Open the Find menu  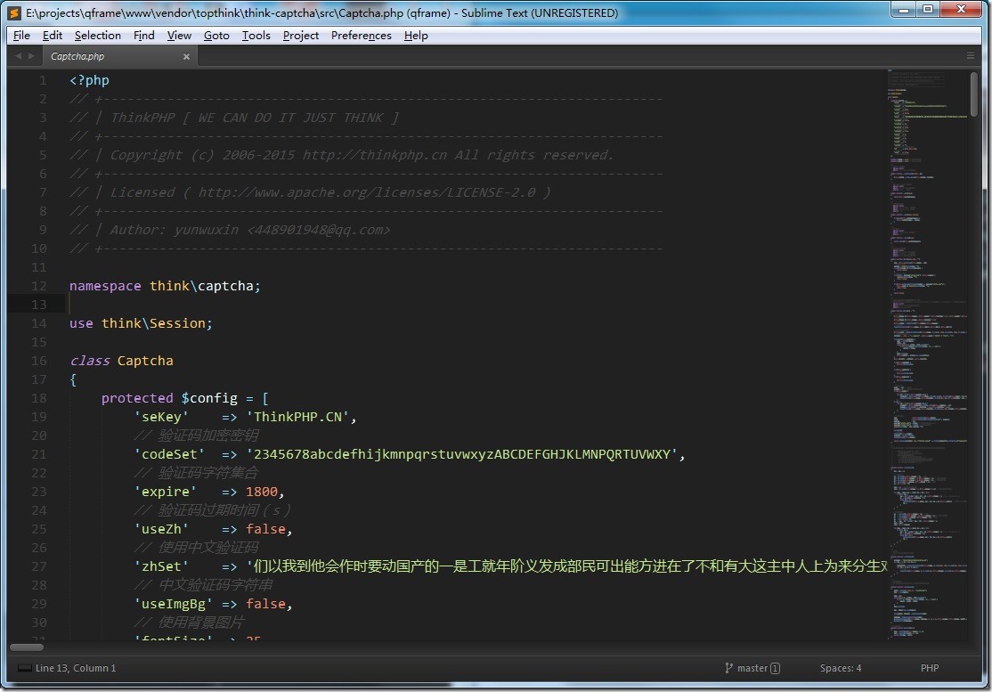click(x=143, y=36)
